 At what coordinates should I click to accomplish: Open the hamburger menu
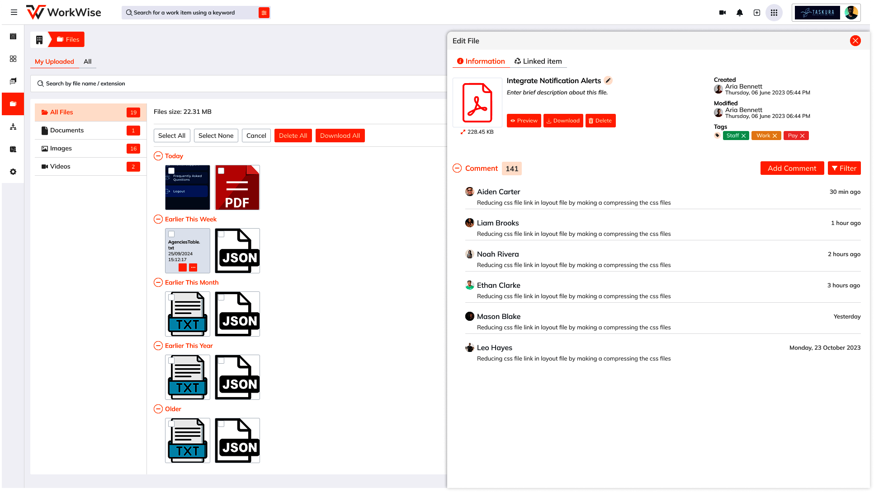pos(14,13)
